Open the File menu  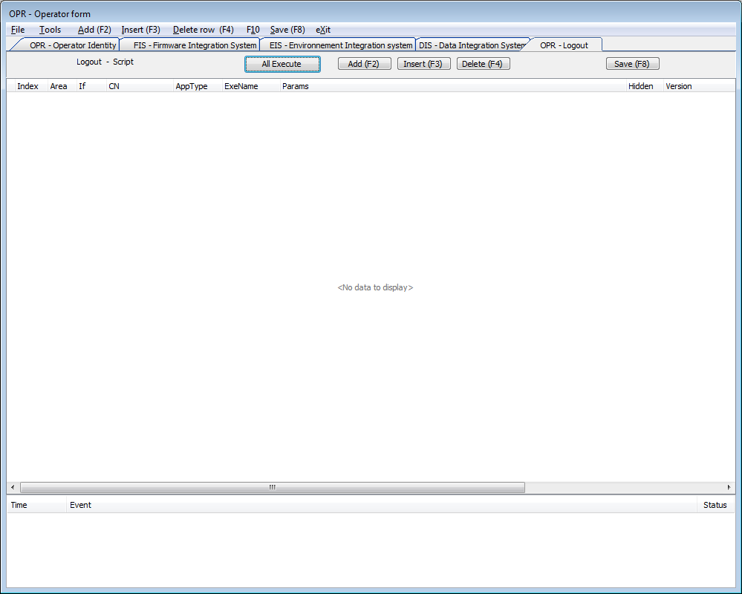tap(18, 30)
